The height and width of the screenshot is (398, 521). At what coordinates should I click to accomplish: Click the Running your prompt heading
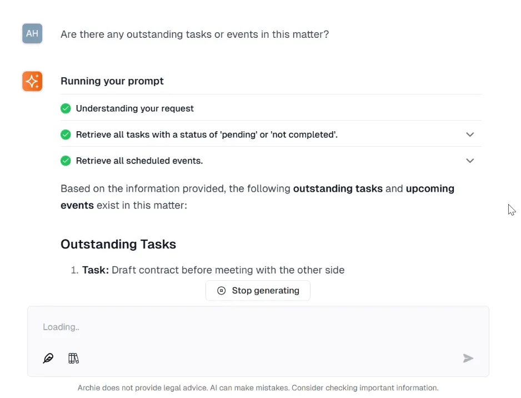pos(112,81)
